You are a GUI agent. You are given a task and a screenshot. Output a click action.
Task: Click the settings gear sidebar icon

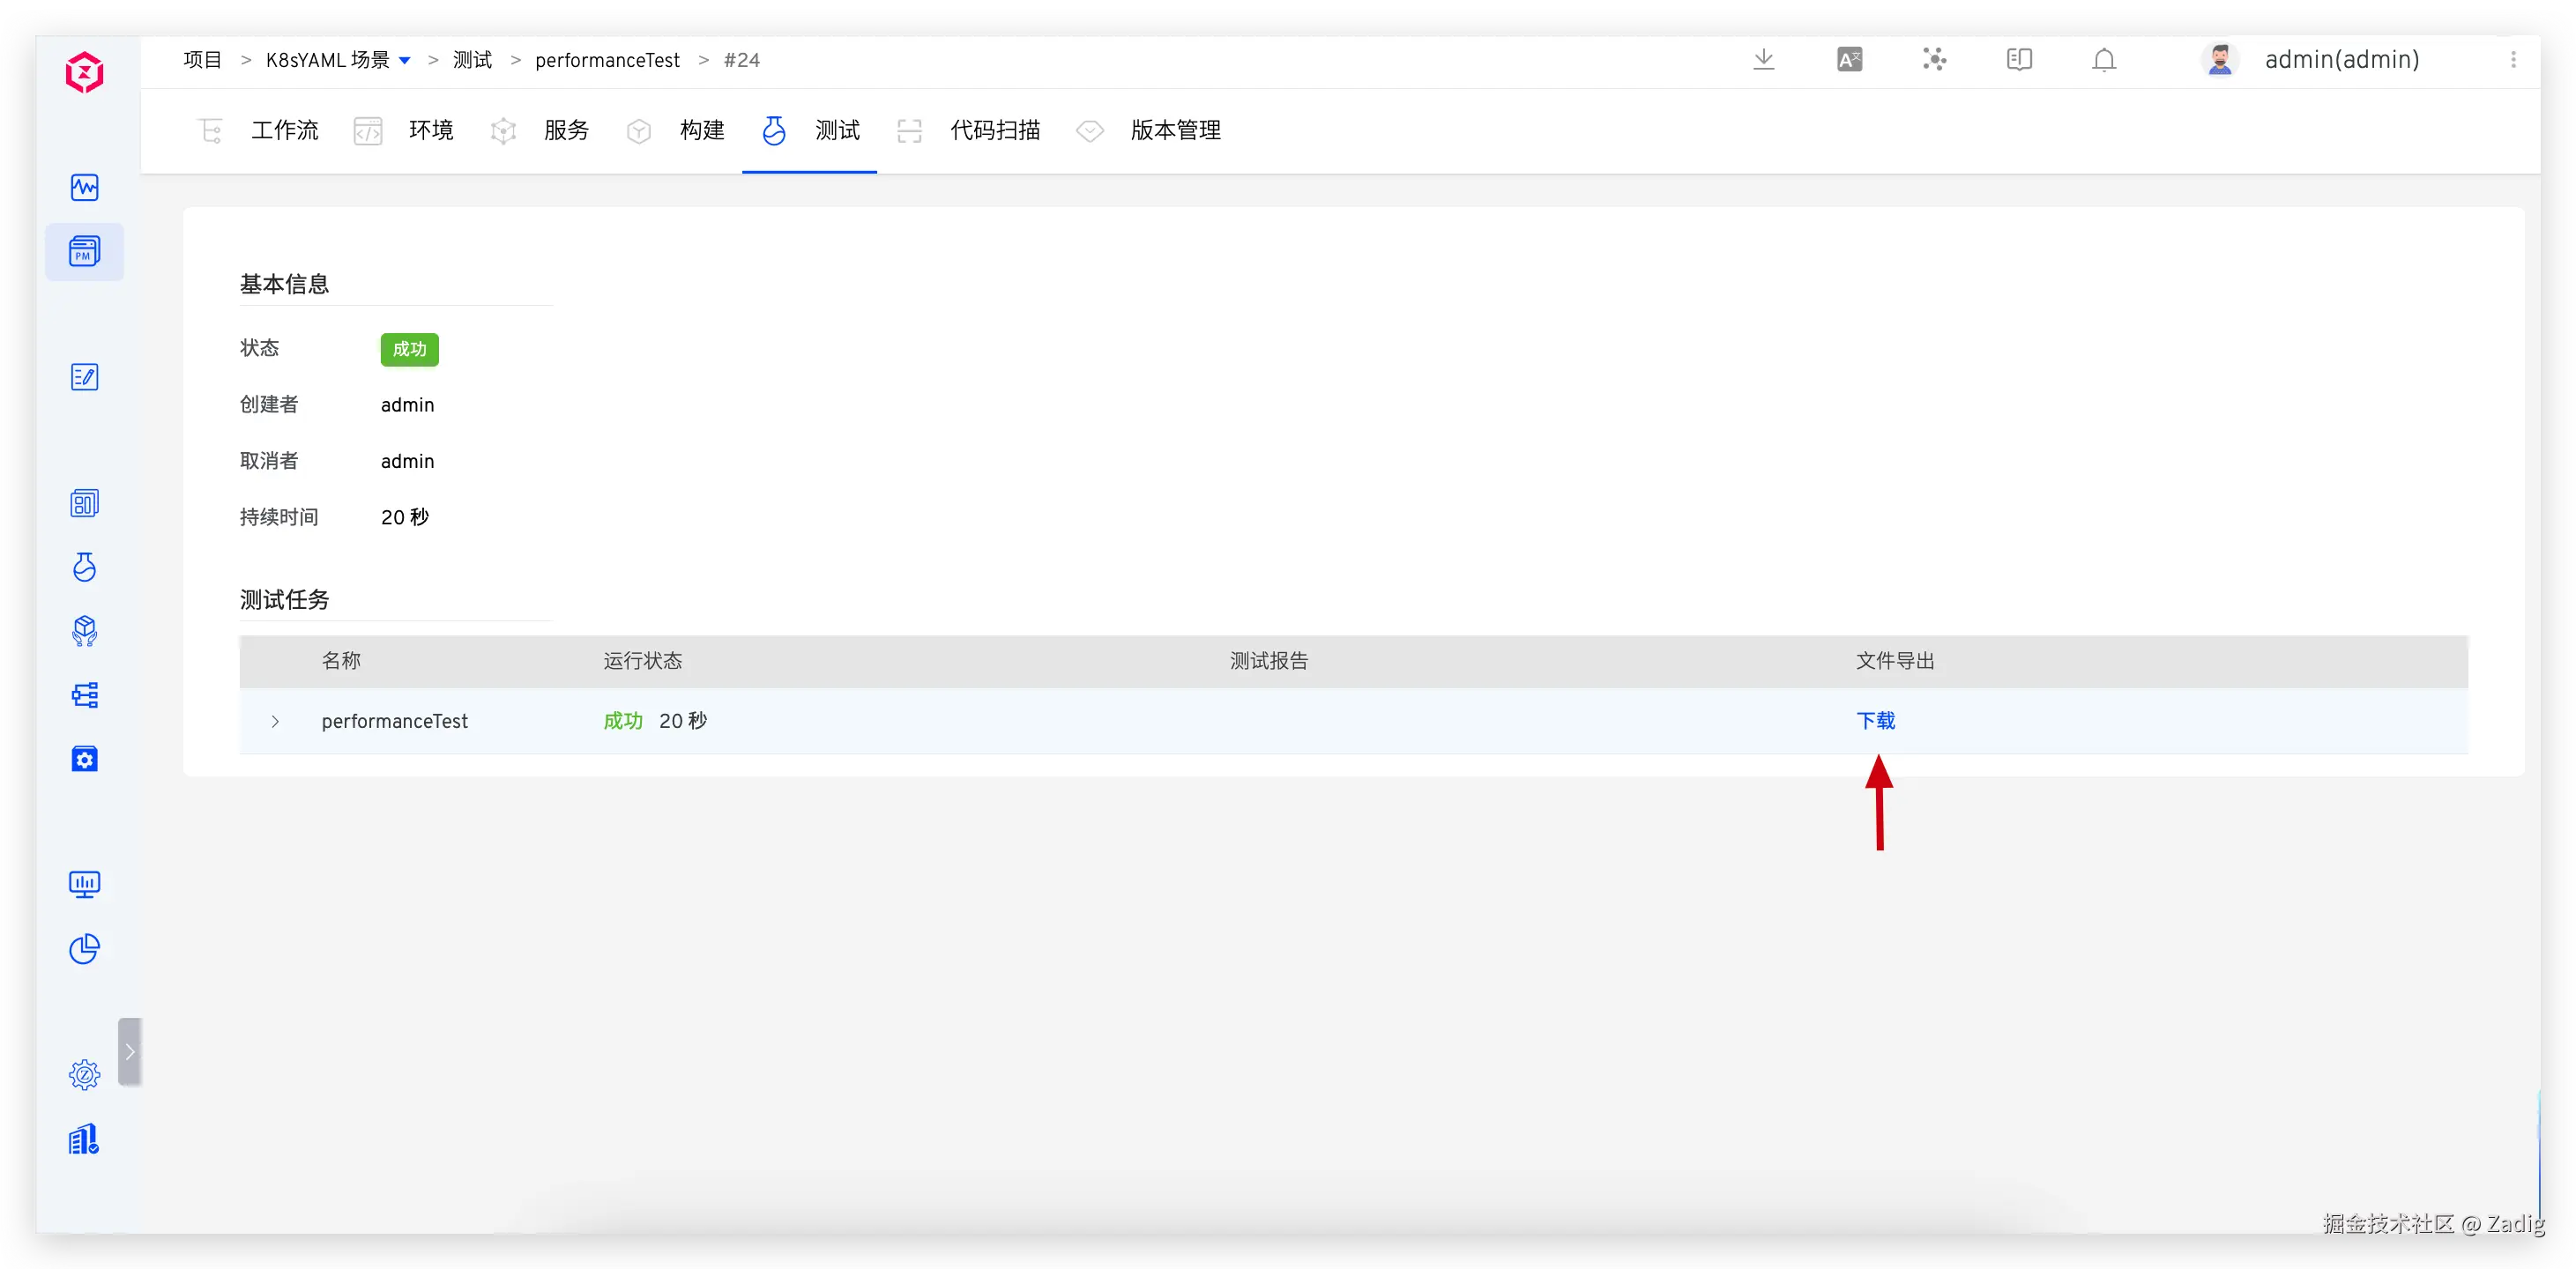click(x=84, y=1075)
